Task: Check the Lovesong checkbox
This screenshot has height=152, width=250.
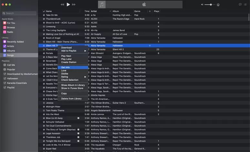Action: (44, 26)
